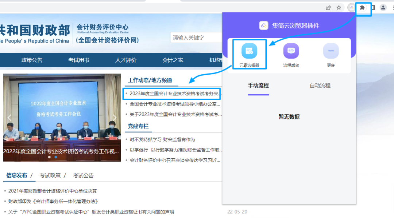Viewport: 394px width, 218px height.
Task: Click the 请输入关键字 search field
Action: click(196, 37)
